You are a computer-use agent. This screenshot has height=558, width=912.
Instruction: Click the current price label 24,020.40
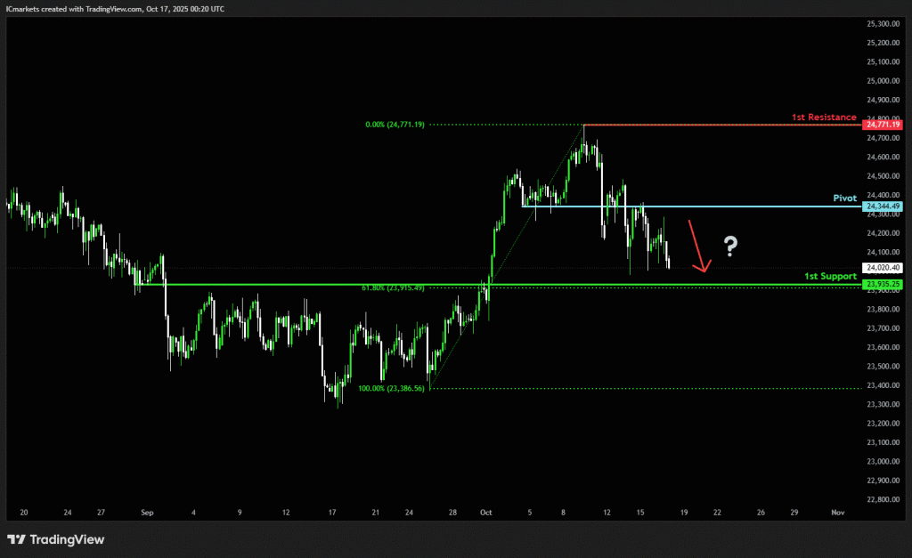pos(883,267)
